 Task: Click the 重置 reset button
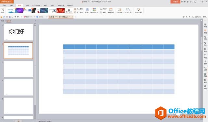click(103, 12)
